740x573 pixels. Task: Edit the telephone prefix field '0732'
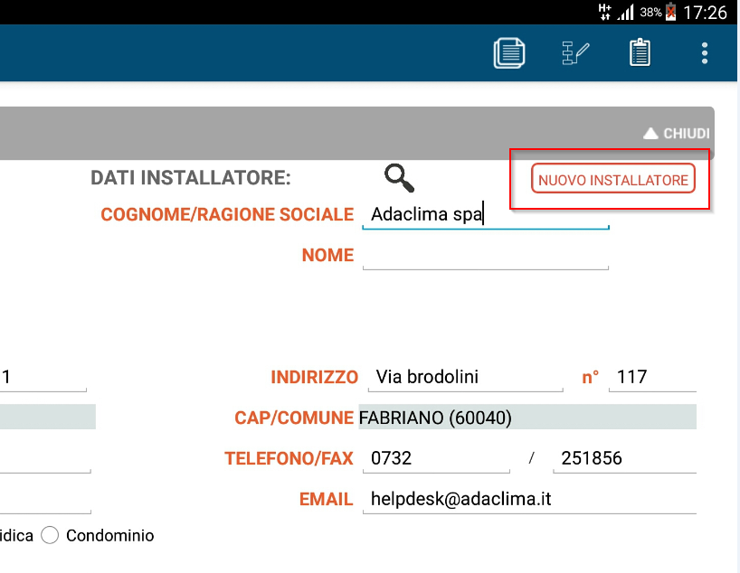436,458
